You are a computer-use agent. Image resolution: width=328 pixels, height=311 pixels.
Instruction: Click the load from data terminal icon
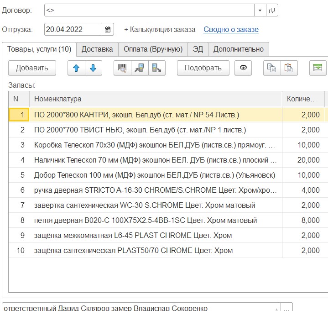pos(139,68)
